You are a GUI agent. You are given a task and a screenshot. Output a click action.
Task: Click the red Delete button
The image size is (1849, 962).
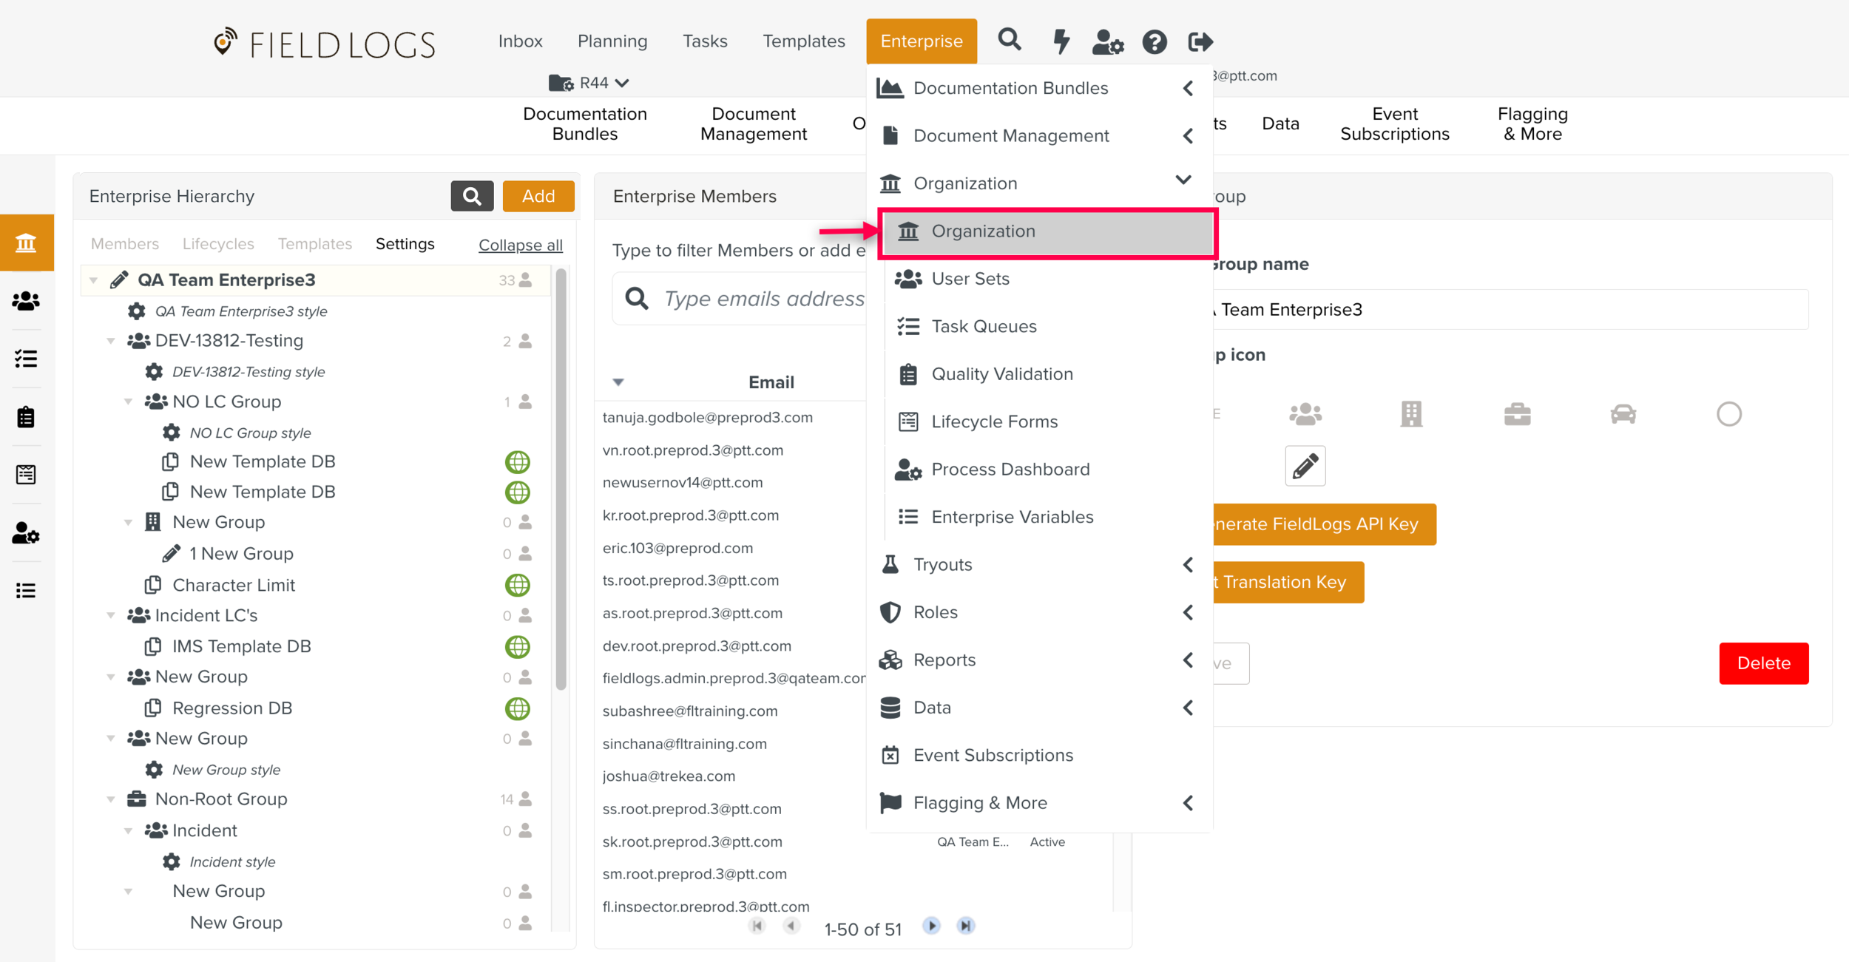1763,663
